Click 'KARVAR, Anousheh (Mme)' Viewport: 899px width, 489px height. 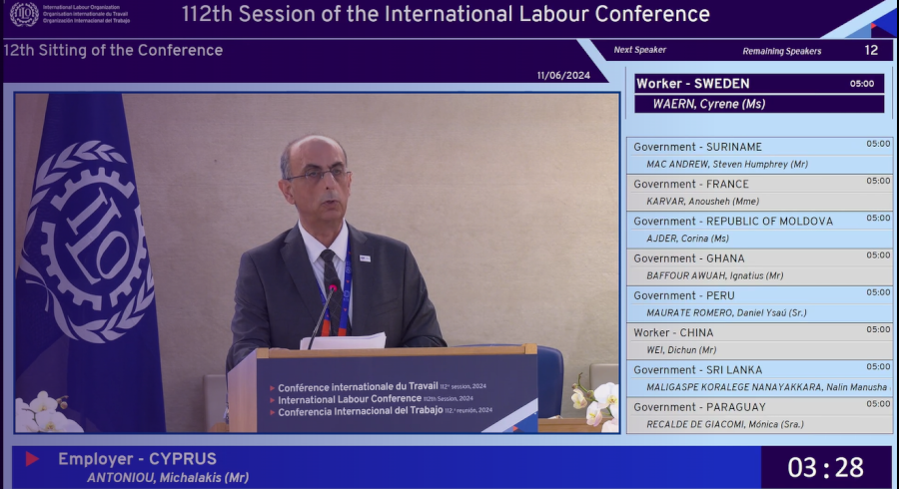(x=702, y=202)
